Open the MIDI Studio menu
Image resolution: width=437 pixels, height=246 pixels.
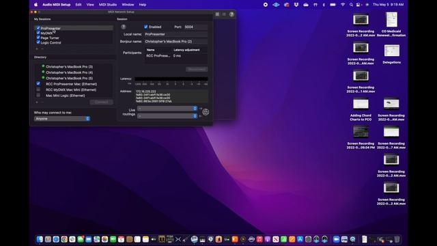pyautogui.click(x=108, y=5)
